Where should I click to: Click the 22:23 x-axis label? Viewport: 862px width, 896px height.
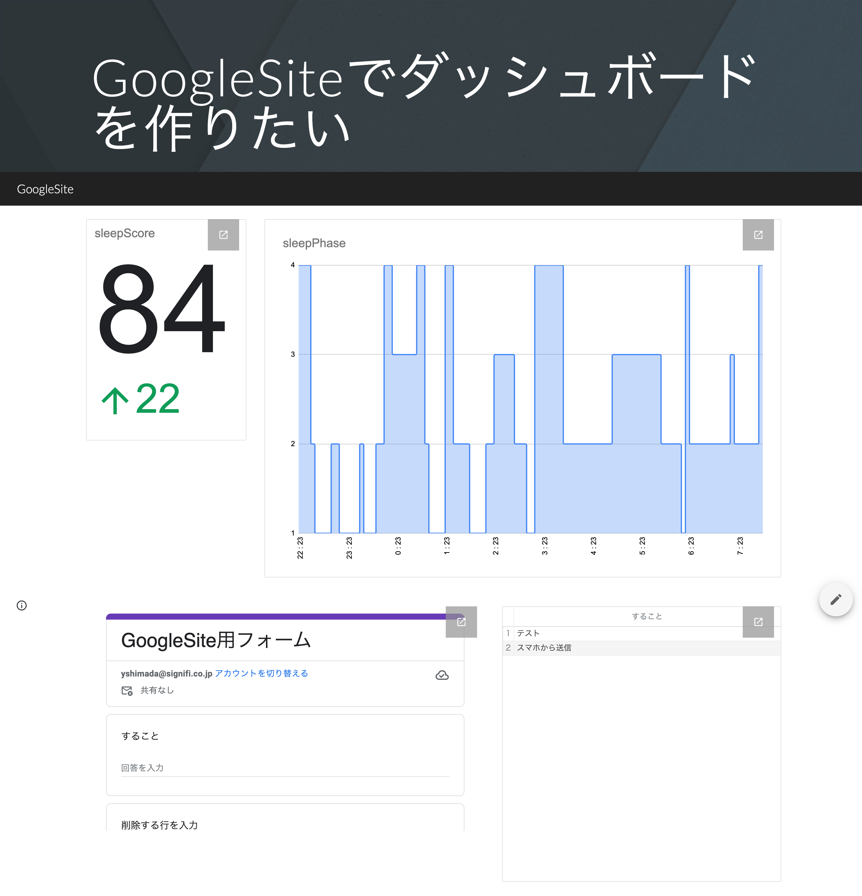300,548
